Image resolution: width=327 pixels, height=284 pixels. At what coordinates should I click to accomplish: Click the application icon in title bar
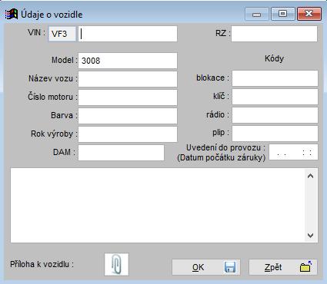point(12,14)
